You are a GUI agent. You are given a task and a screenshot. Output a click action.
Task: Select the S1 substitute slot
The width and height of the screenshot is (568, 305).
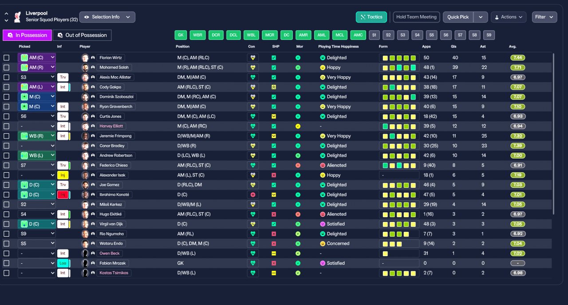pos(374,35)
